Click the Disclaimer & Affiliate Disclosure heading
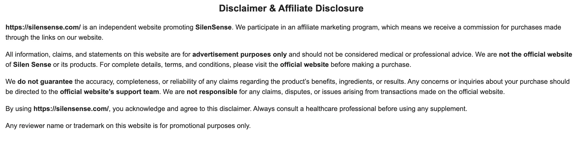This screenshot has width=576, height=141. coord(291,8)
